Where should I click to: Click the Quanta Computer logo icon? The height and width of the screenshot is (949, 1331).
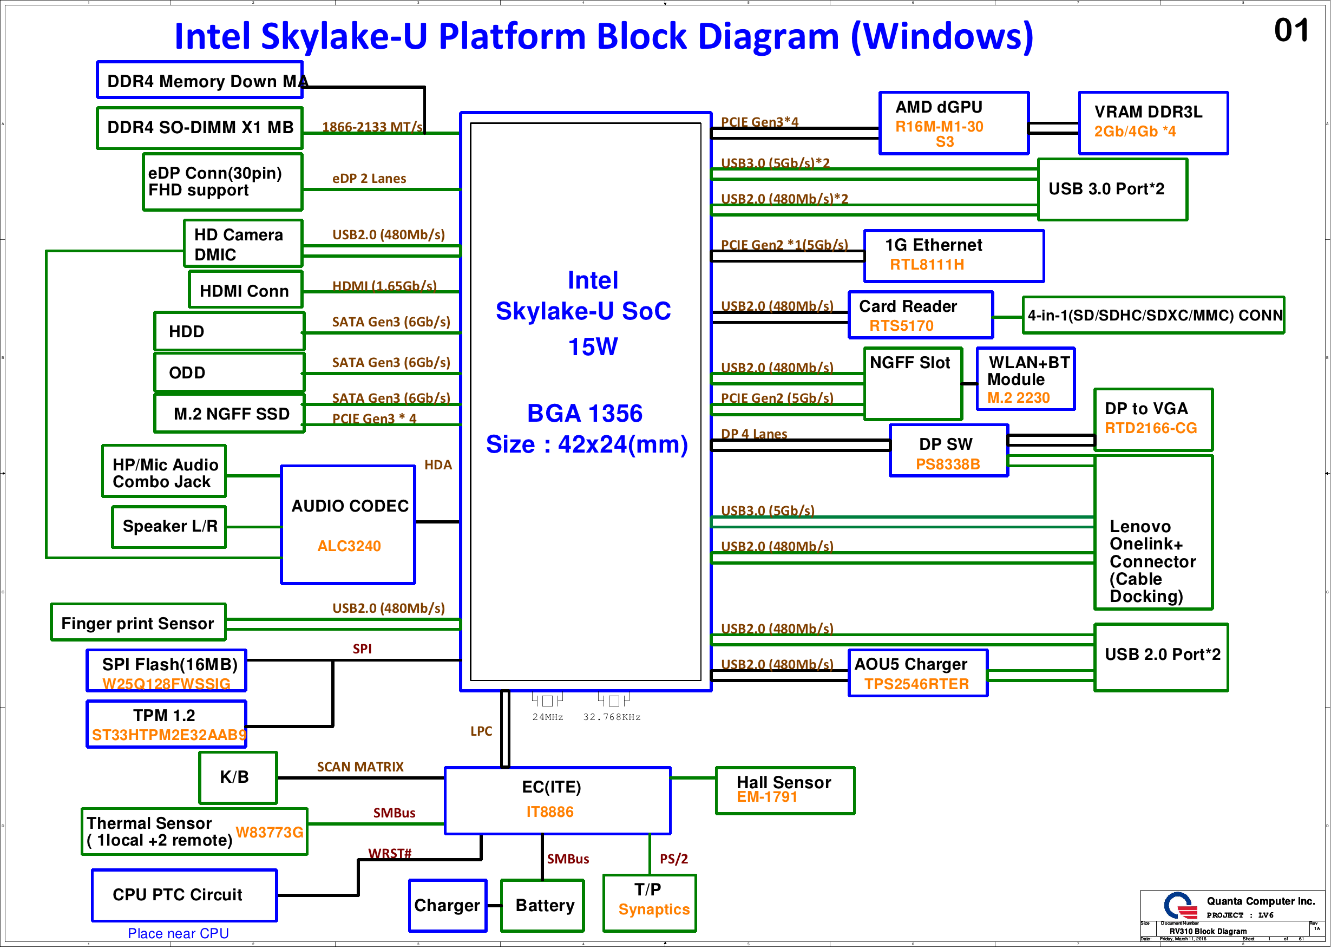(1181, 906)
